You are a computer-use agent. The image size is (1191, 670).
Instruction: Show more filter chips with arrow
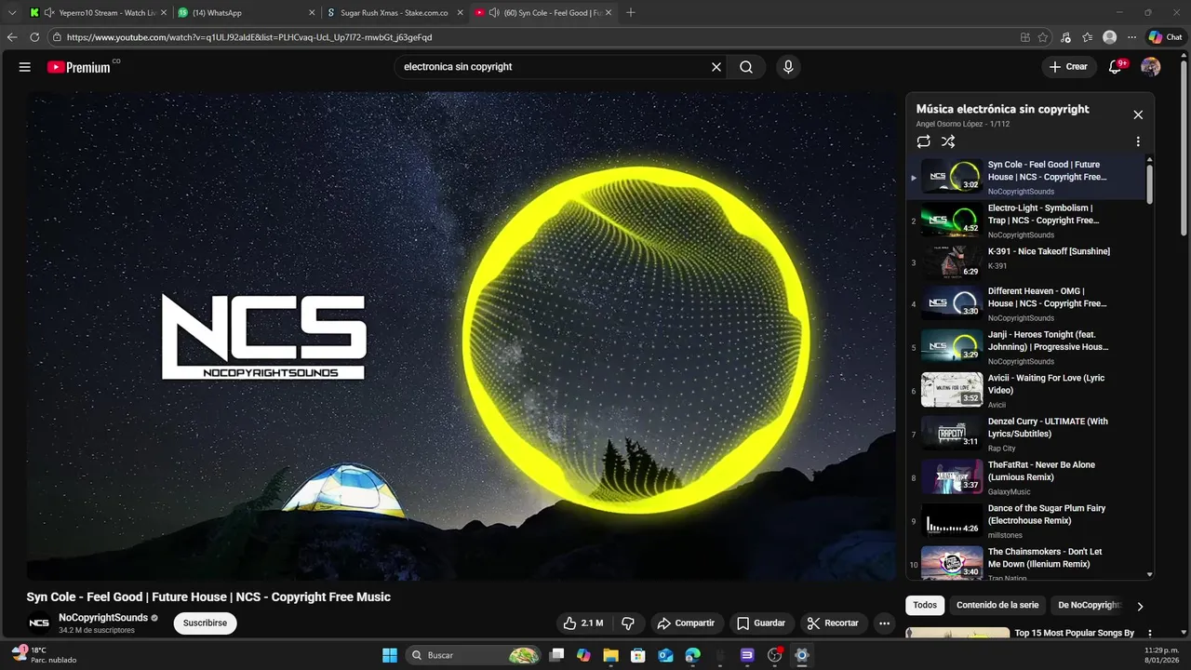(1140, 606)
